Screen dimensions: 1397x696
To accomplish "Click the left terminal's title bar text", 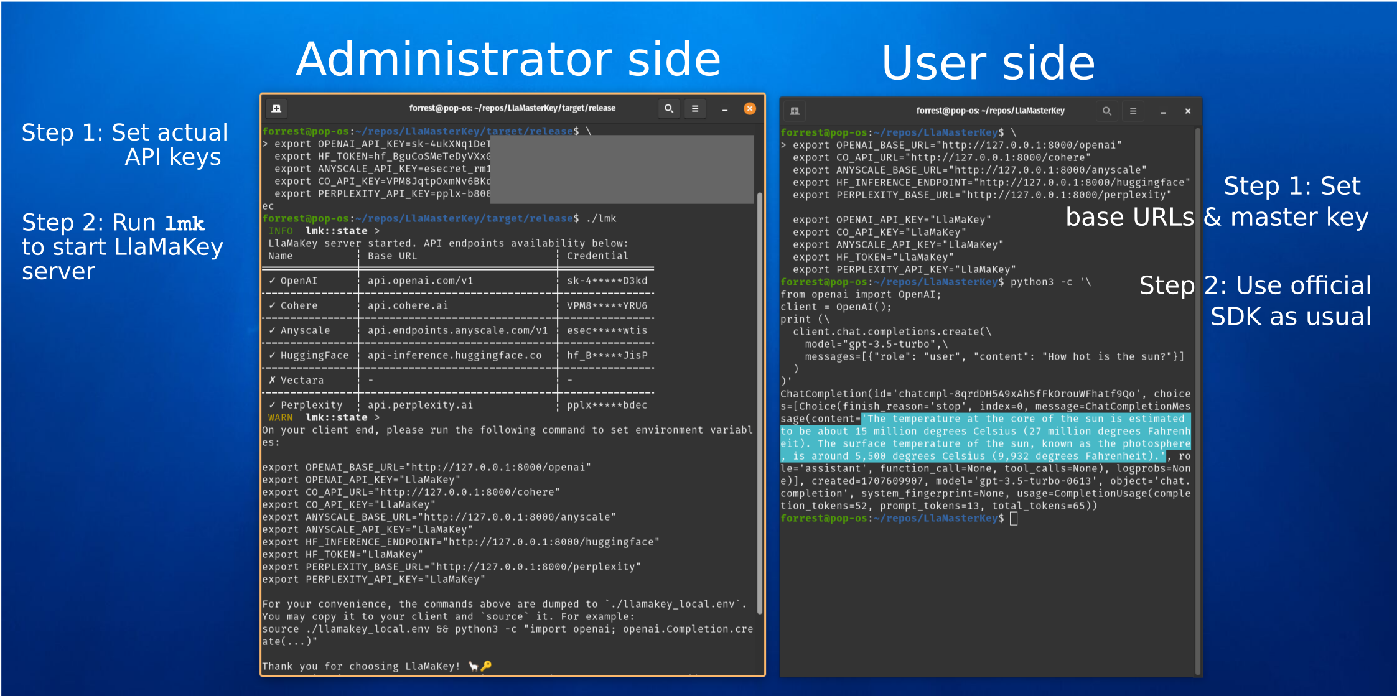I will (512, 108).
